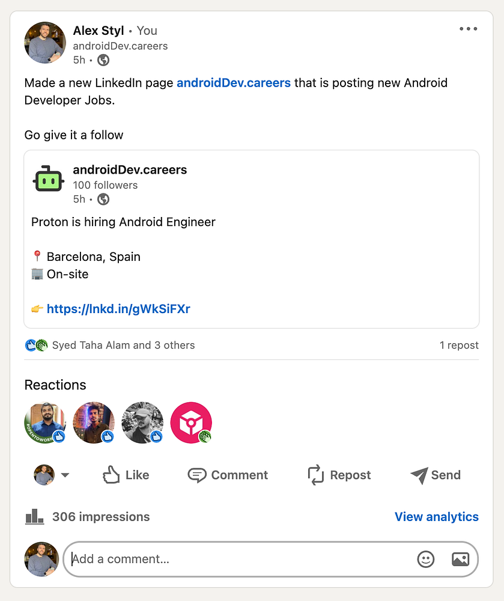Screen dimensions: 504x601
Task: Open the lnkd.in job link
Action: (118, 309)
